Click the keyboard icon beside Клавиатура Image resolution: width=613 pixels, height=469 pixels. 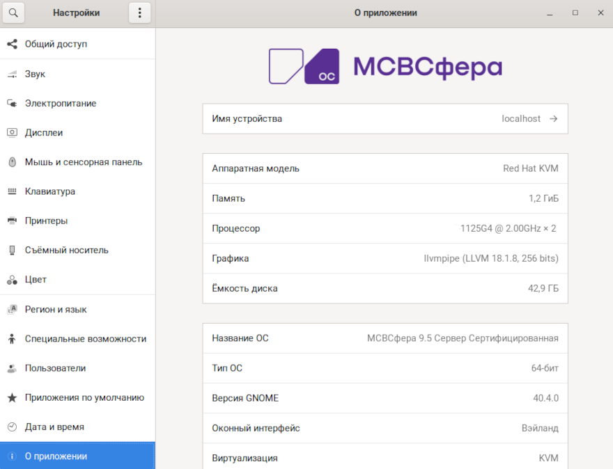(x=12, y=191)
